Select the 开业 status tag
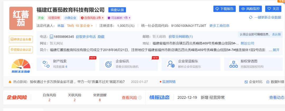The width and height of the screenshot is (285, 111). click(x=41, y=18)
